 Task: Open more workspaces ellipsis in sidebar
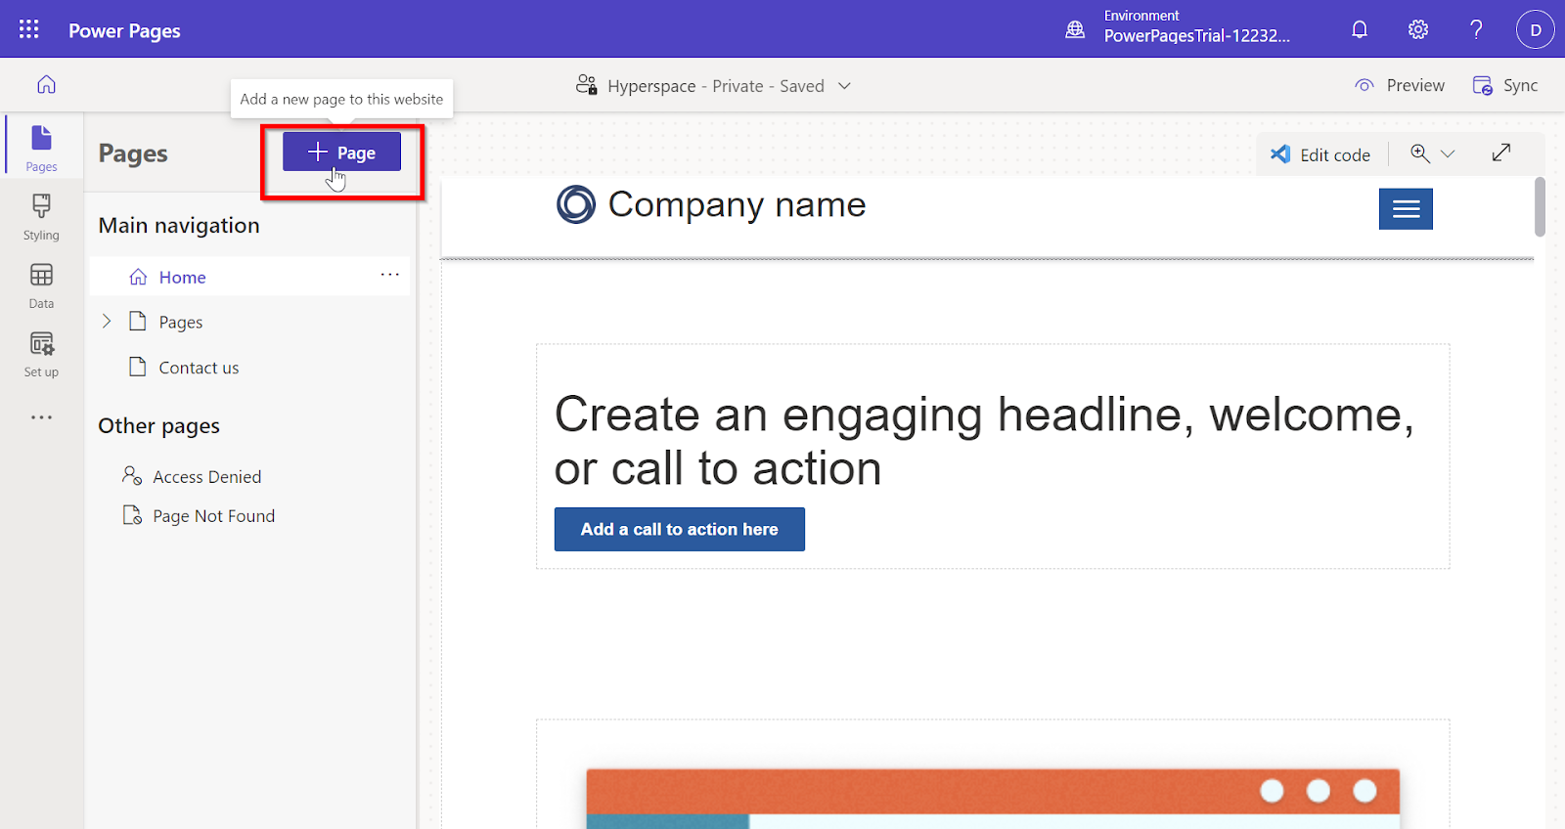pos(41,417)
